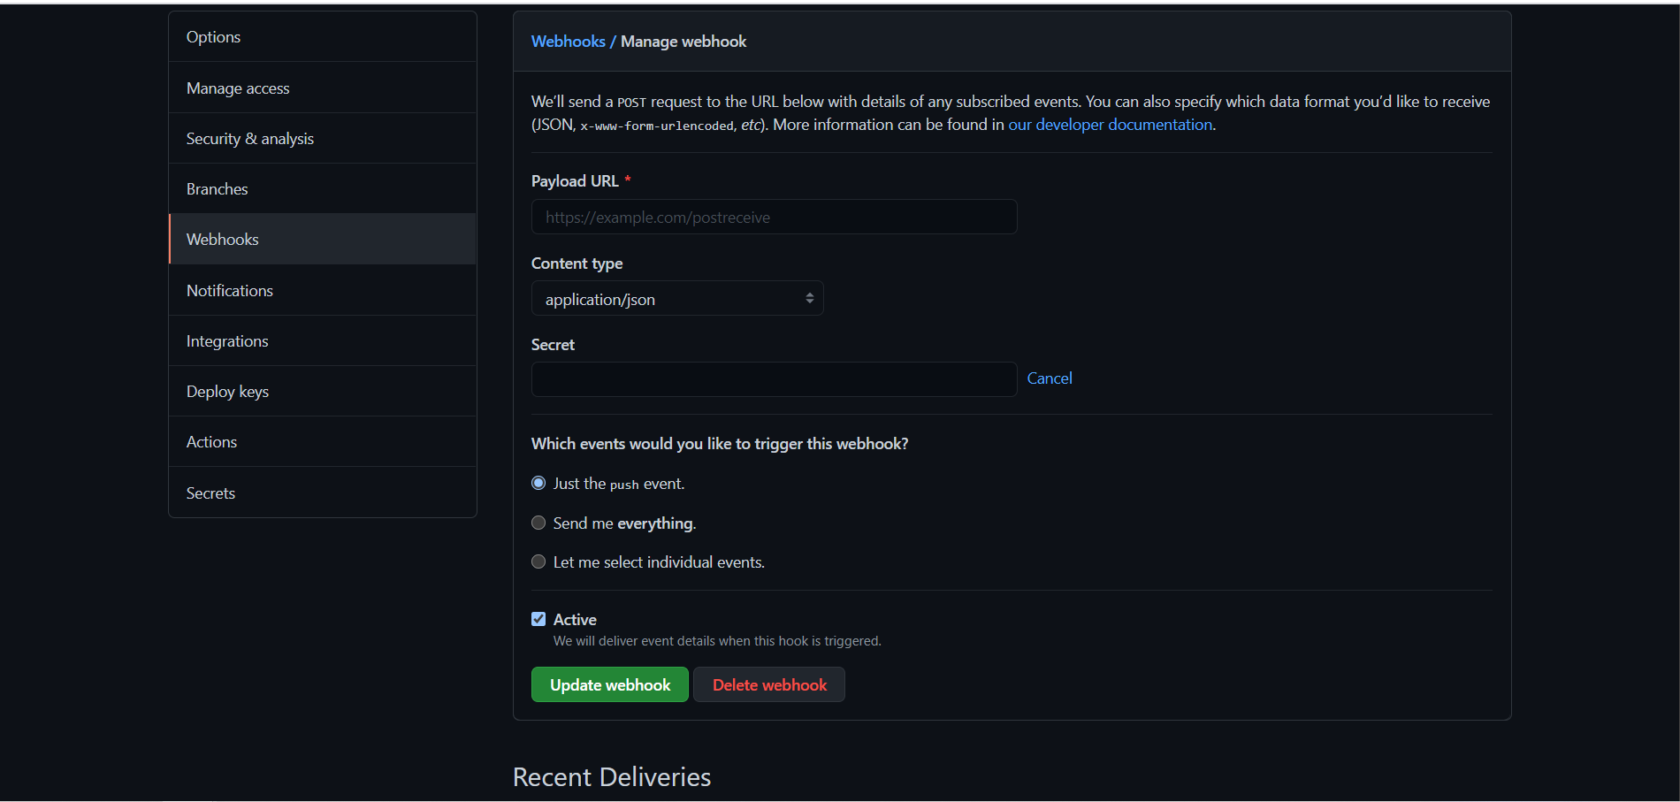Viewport: 1680px width, 802px height.
Task: Click inside the Payload URL field
Action: (773, 217)
